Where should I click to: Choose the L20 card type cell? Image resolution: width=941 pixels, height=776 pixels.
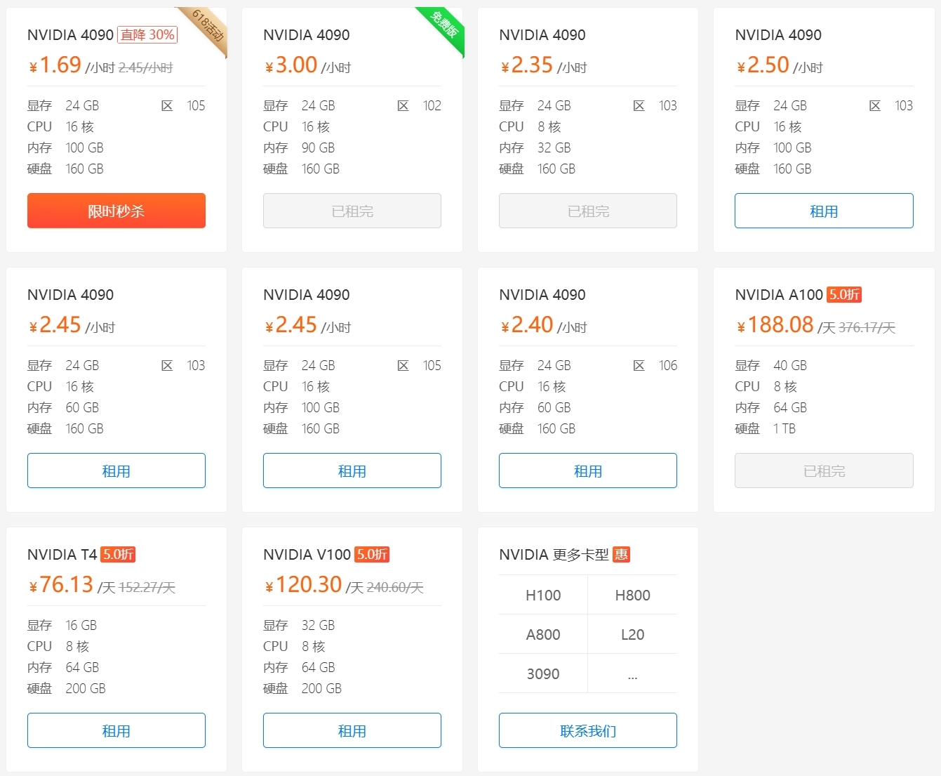coord(632,635)
